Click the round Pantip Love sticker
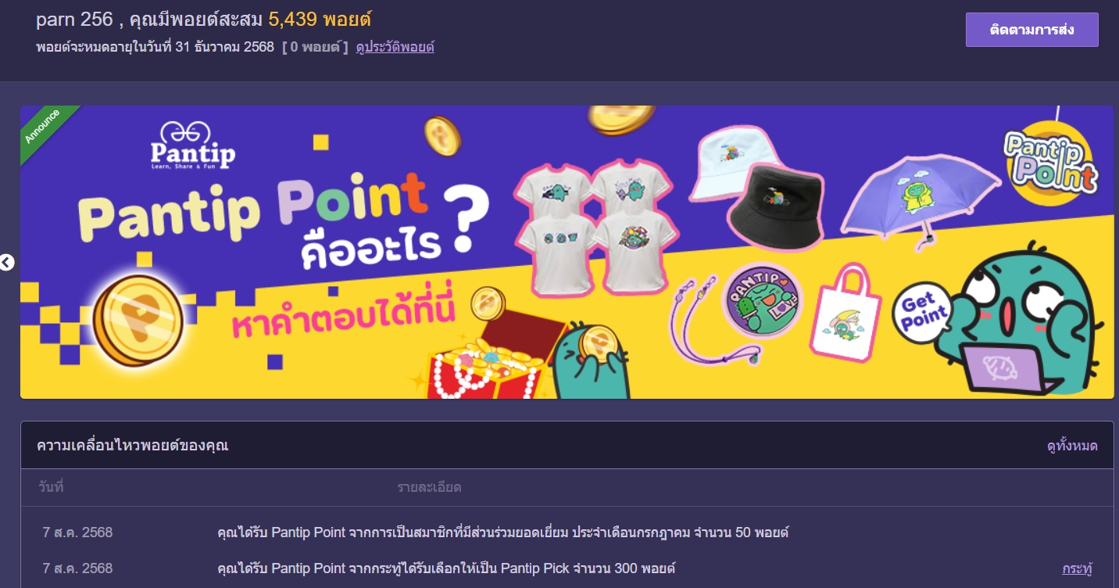Viewport: 1119px width, 588px height. [x=763, y=302]
